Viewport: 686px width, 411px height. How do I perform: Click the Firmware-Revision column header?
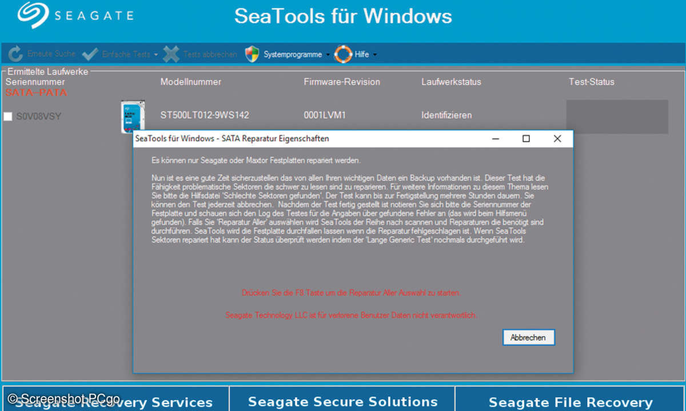tap(342, 82)
